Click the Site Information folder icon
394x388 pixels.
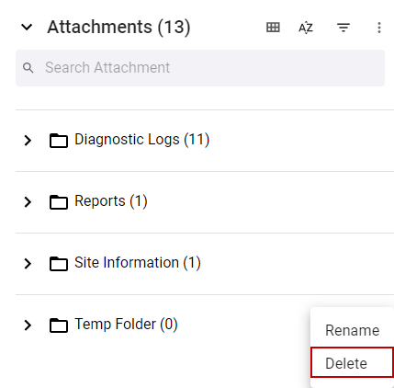59,264
